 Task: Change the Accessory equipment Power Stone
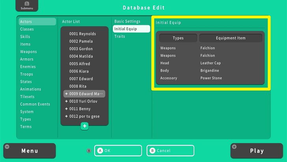(210, 78)
